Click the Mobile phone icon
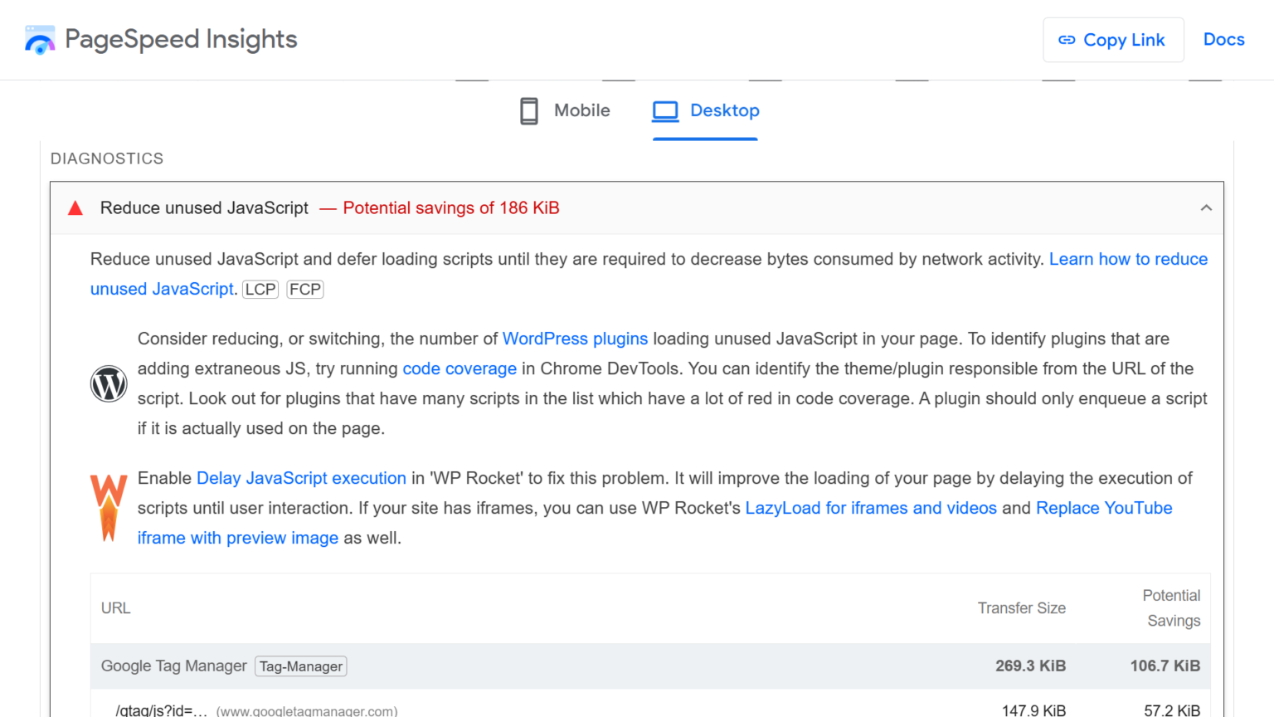Screen dimensions: 1274x717 pos(528,110)
